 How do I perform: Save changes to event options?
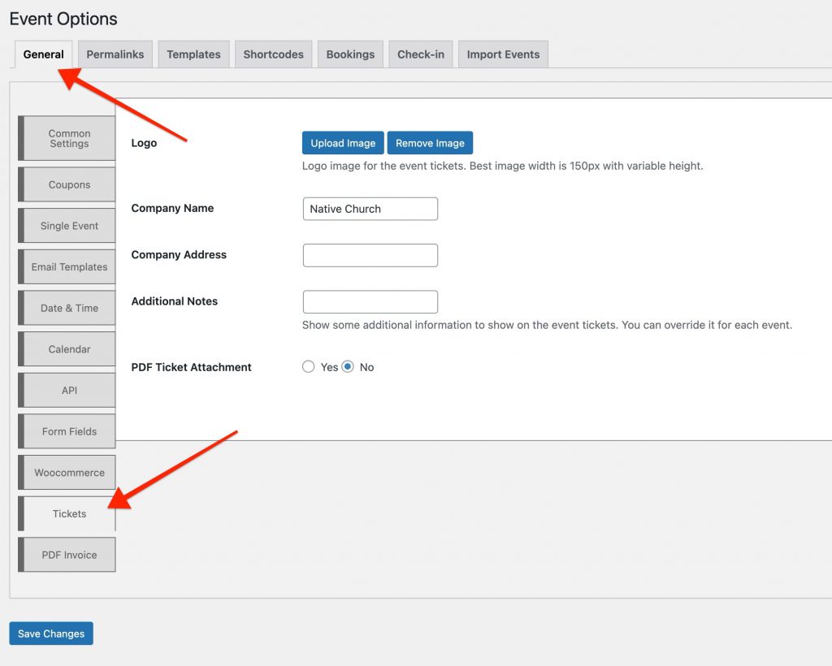pyautogui.click(x=51, y=634)
